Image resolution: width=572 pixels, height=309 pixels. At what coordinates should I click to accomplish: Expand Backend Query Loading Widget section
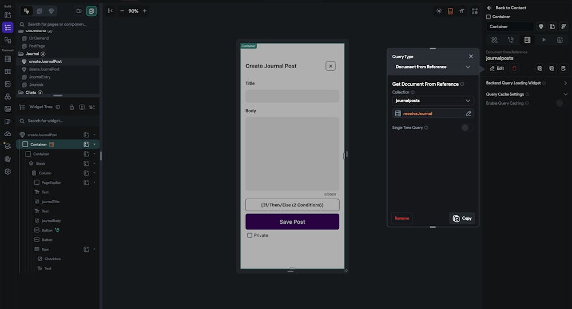coord(565,83)
